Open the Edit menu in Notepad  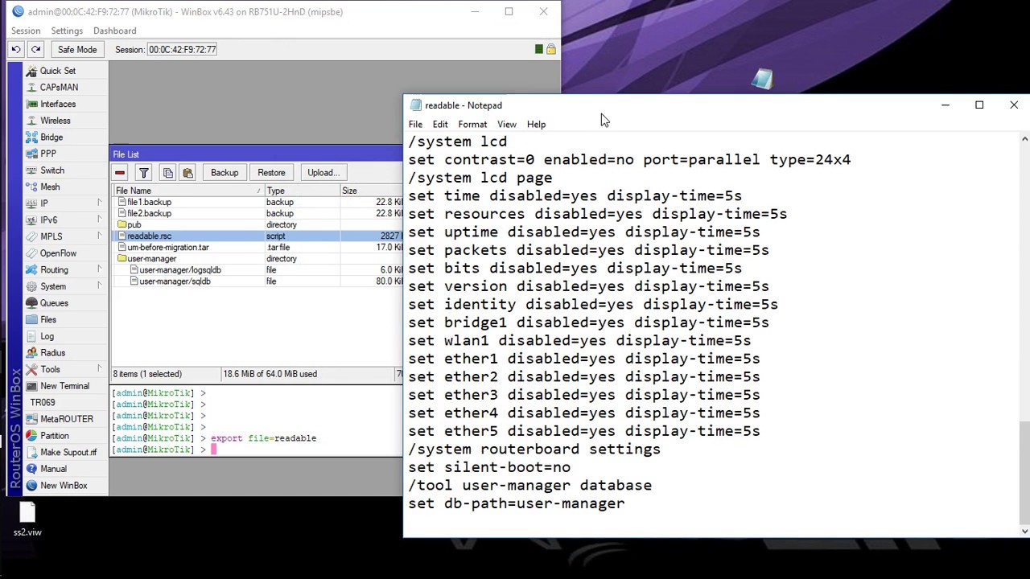[440, 124]
